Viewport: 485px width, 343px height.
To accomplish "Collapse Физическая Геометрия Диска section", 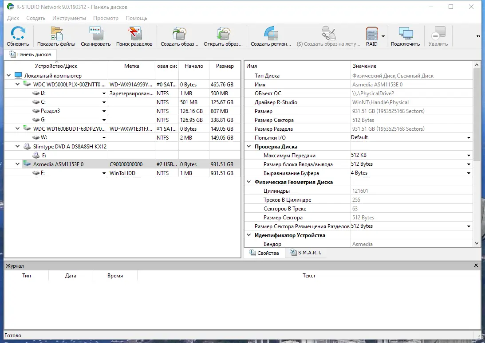I will 248,182.
